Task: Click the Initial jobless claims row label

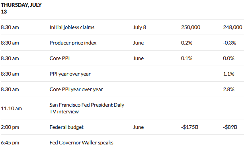Action: pyautogui.click(x=72, y=27)
